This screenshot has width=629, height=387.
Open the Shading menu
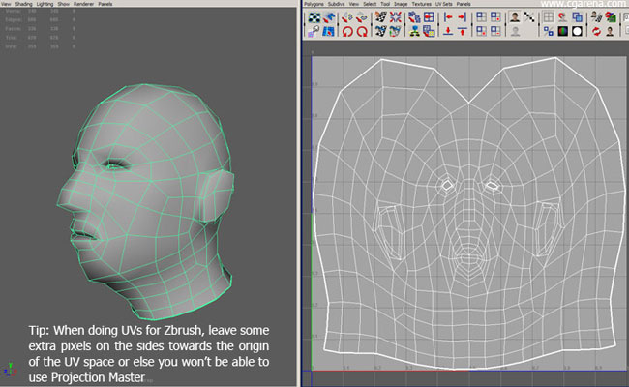pos(23,4)
